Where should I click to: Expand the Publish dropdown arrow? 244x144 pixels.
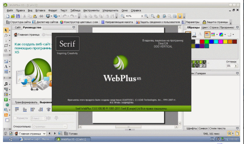(59, 16)
